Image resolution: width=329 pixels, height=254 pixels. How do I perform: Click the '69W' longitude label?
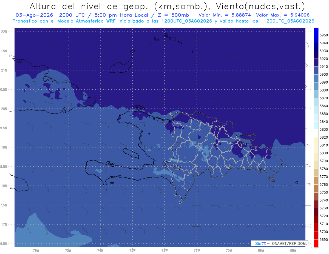click(x=261, y=250)
